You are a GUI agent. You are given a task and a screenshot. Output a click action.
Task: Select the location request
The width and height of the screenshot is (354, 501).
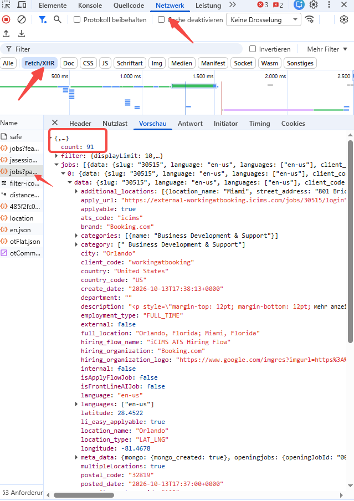(x=22, y=218)
